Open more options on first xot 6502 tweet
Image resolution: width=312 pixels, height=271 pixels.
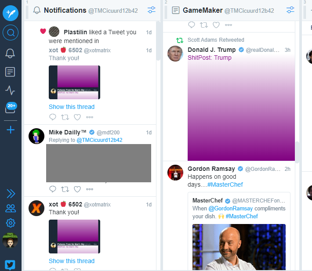[90, 117]
